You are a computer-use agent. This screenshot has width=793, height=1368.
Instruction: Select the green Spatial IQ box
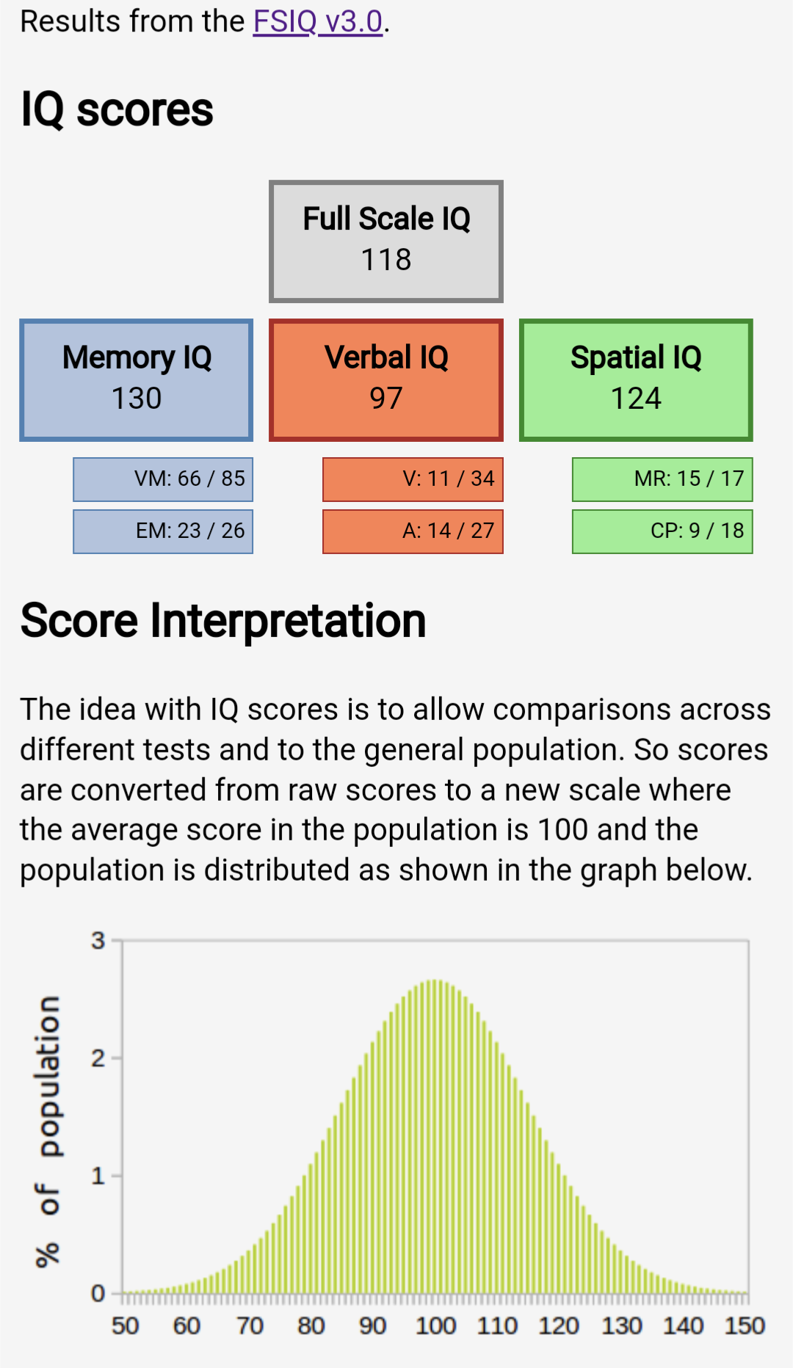pyautogui.click(x=636, y=380)
